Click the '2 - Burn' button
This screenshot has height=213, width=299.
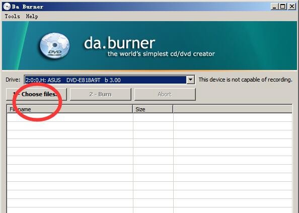(101, 94)
